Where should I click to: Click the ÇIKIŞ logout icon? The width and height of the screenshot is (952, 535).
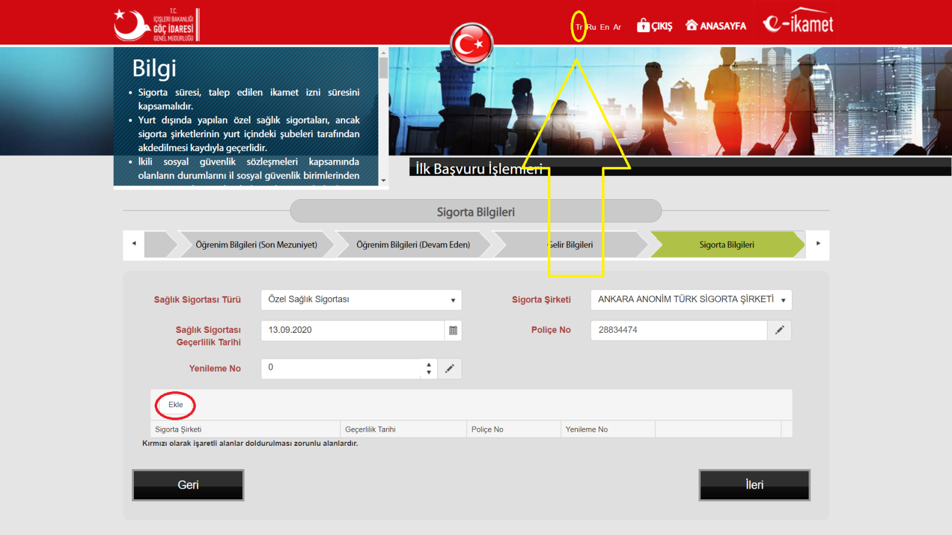(x=643, y=26)
